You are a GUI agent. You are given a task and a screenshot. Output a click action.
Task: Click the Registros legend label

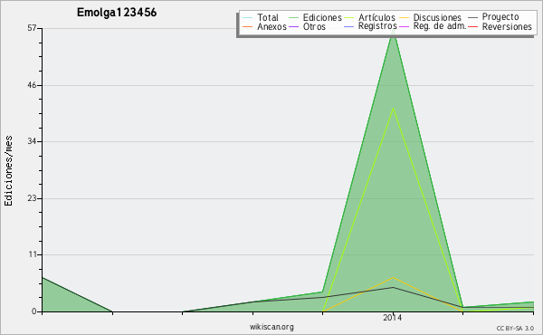point(377,26)
